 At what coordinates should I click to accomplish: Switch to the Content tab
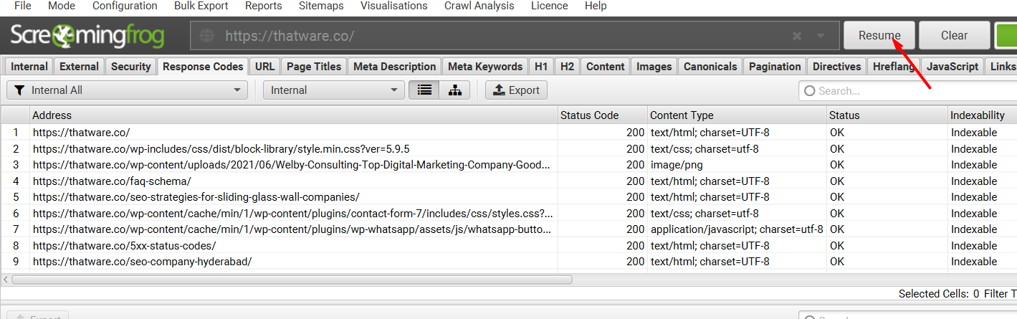605,67
